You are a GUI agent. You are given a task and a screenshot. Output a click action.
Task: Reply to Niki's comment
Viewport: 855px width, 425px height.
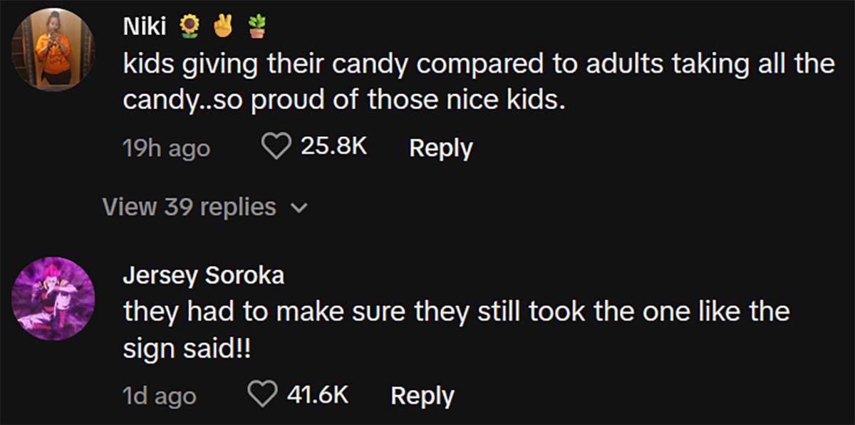[440, 147]
